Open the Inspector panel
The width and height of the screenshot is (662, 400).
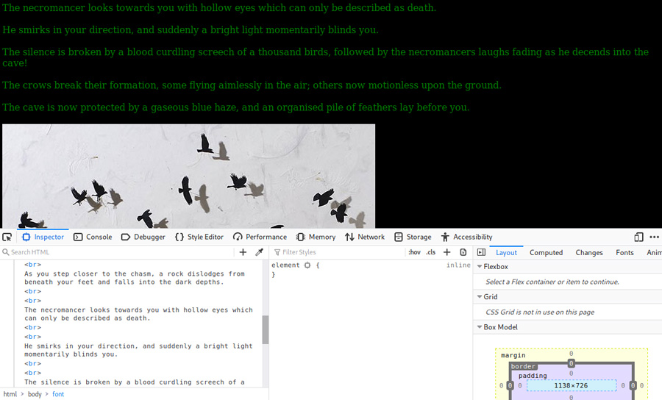point(43,237)
